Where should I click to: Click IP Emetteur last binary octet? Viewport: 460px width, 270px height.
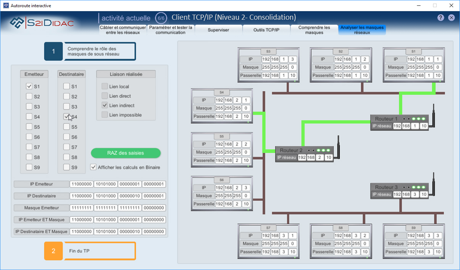[x=154, y=184]
